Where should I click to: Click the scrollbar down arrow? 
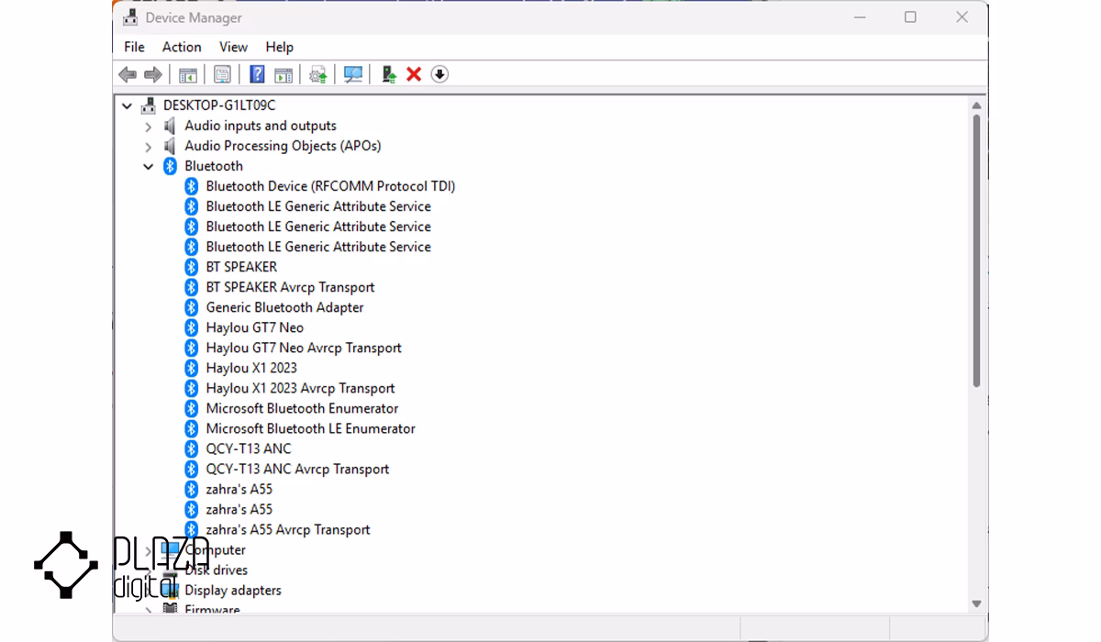point(976,603)
